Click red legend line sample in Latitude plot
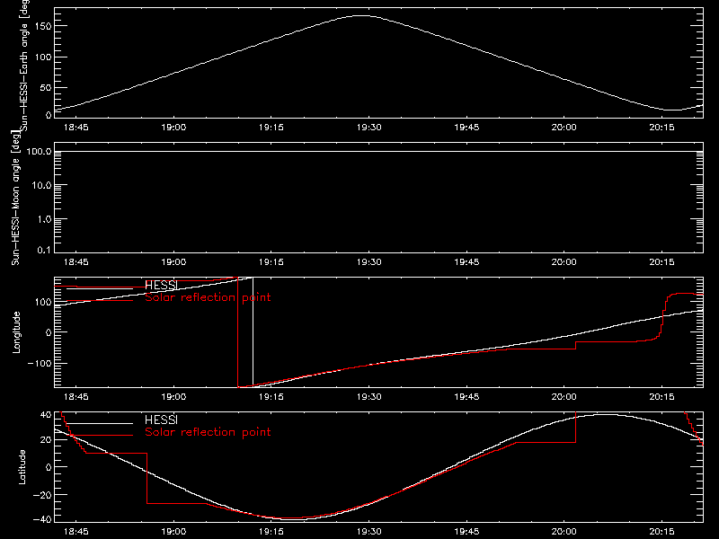 point(100,435)
